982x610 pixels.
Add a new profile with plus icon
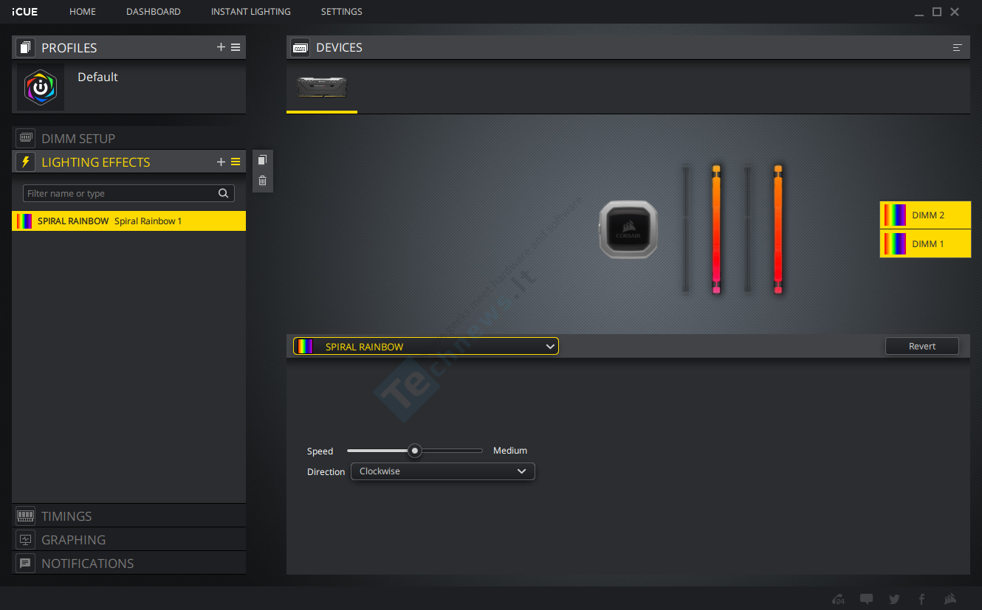[221, 47]
